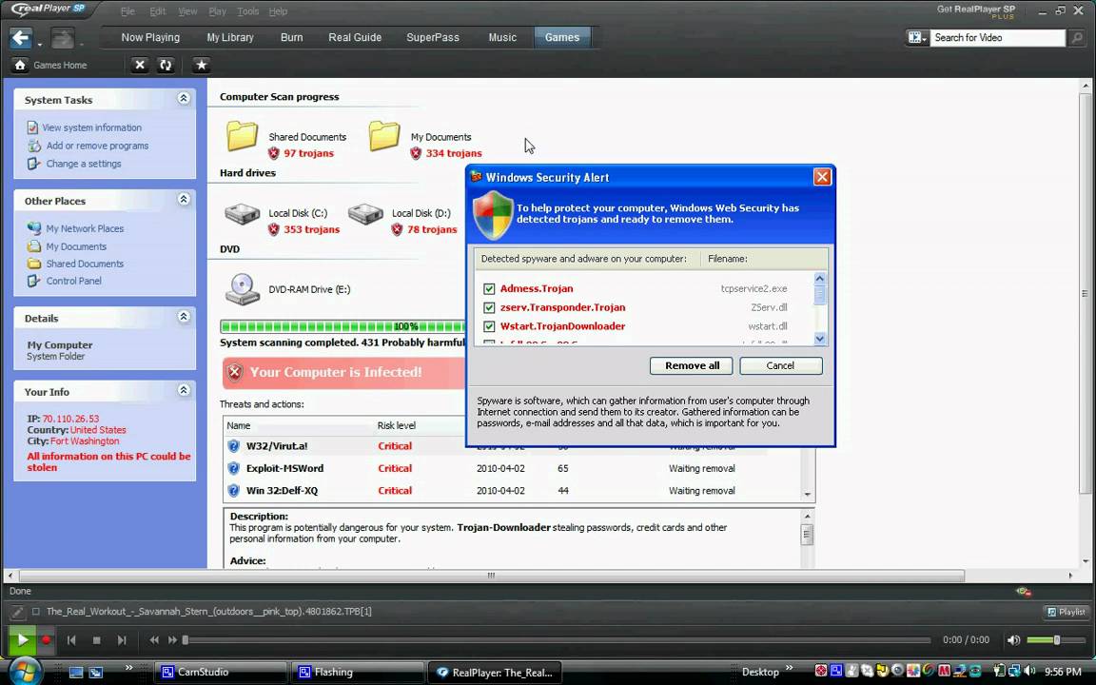The height and width of the screenshot is (685, 1096).
Task: Click the Rewind button
Action: 154,640
